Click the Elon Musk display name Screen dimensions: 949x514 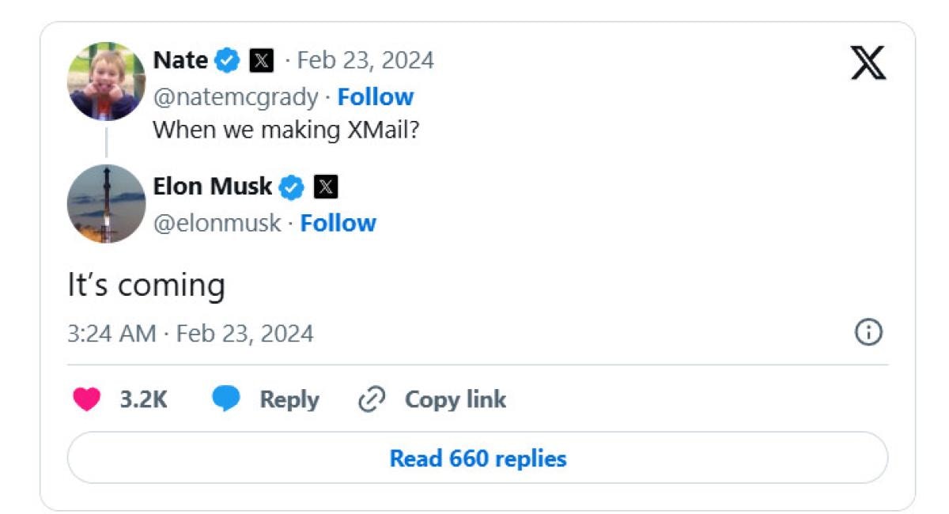click(x=212, y=187)
